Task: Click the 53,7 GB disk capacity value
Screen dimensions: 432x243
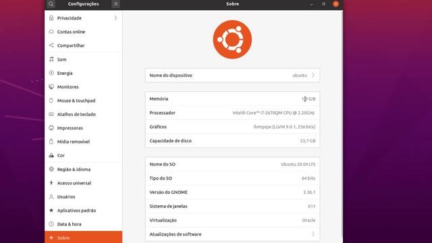Action: pyautogui.click(x=308, y=141)
